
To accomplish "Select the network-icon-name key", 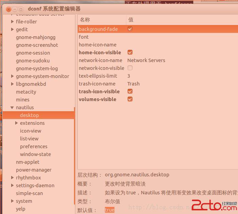I will pyautogui.click(x=100, y=60).
